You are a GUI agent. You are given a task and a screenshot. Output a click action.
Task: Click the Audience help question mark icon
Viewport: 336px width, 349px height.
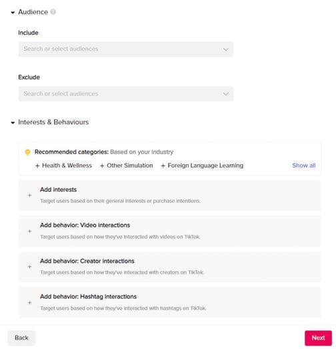point(53,12)
